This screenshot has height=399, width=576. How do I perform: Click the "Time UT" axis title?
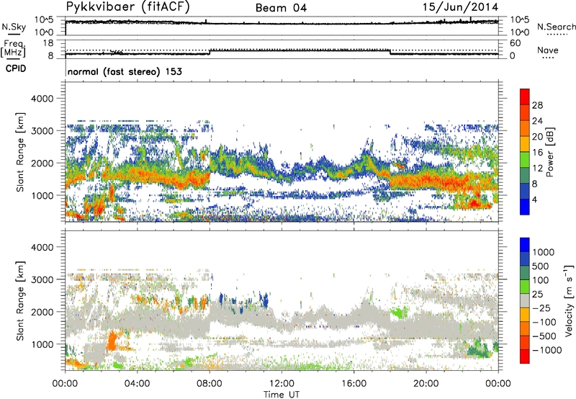click(282, 395)
